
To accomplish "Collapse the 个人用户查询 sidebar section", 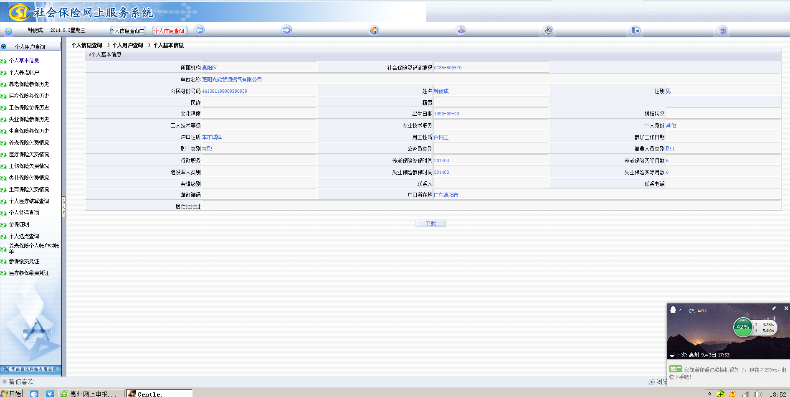I will 4,47.
